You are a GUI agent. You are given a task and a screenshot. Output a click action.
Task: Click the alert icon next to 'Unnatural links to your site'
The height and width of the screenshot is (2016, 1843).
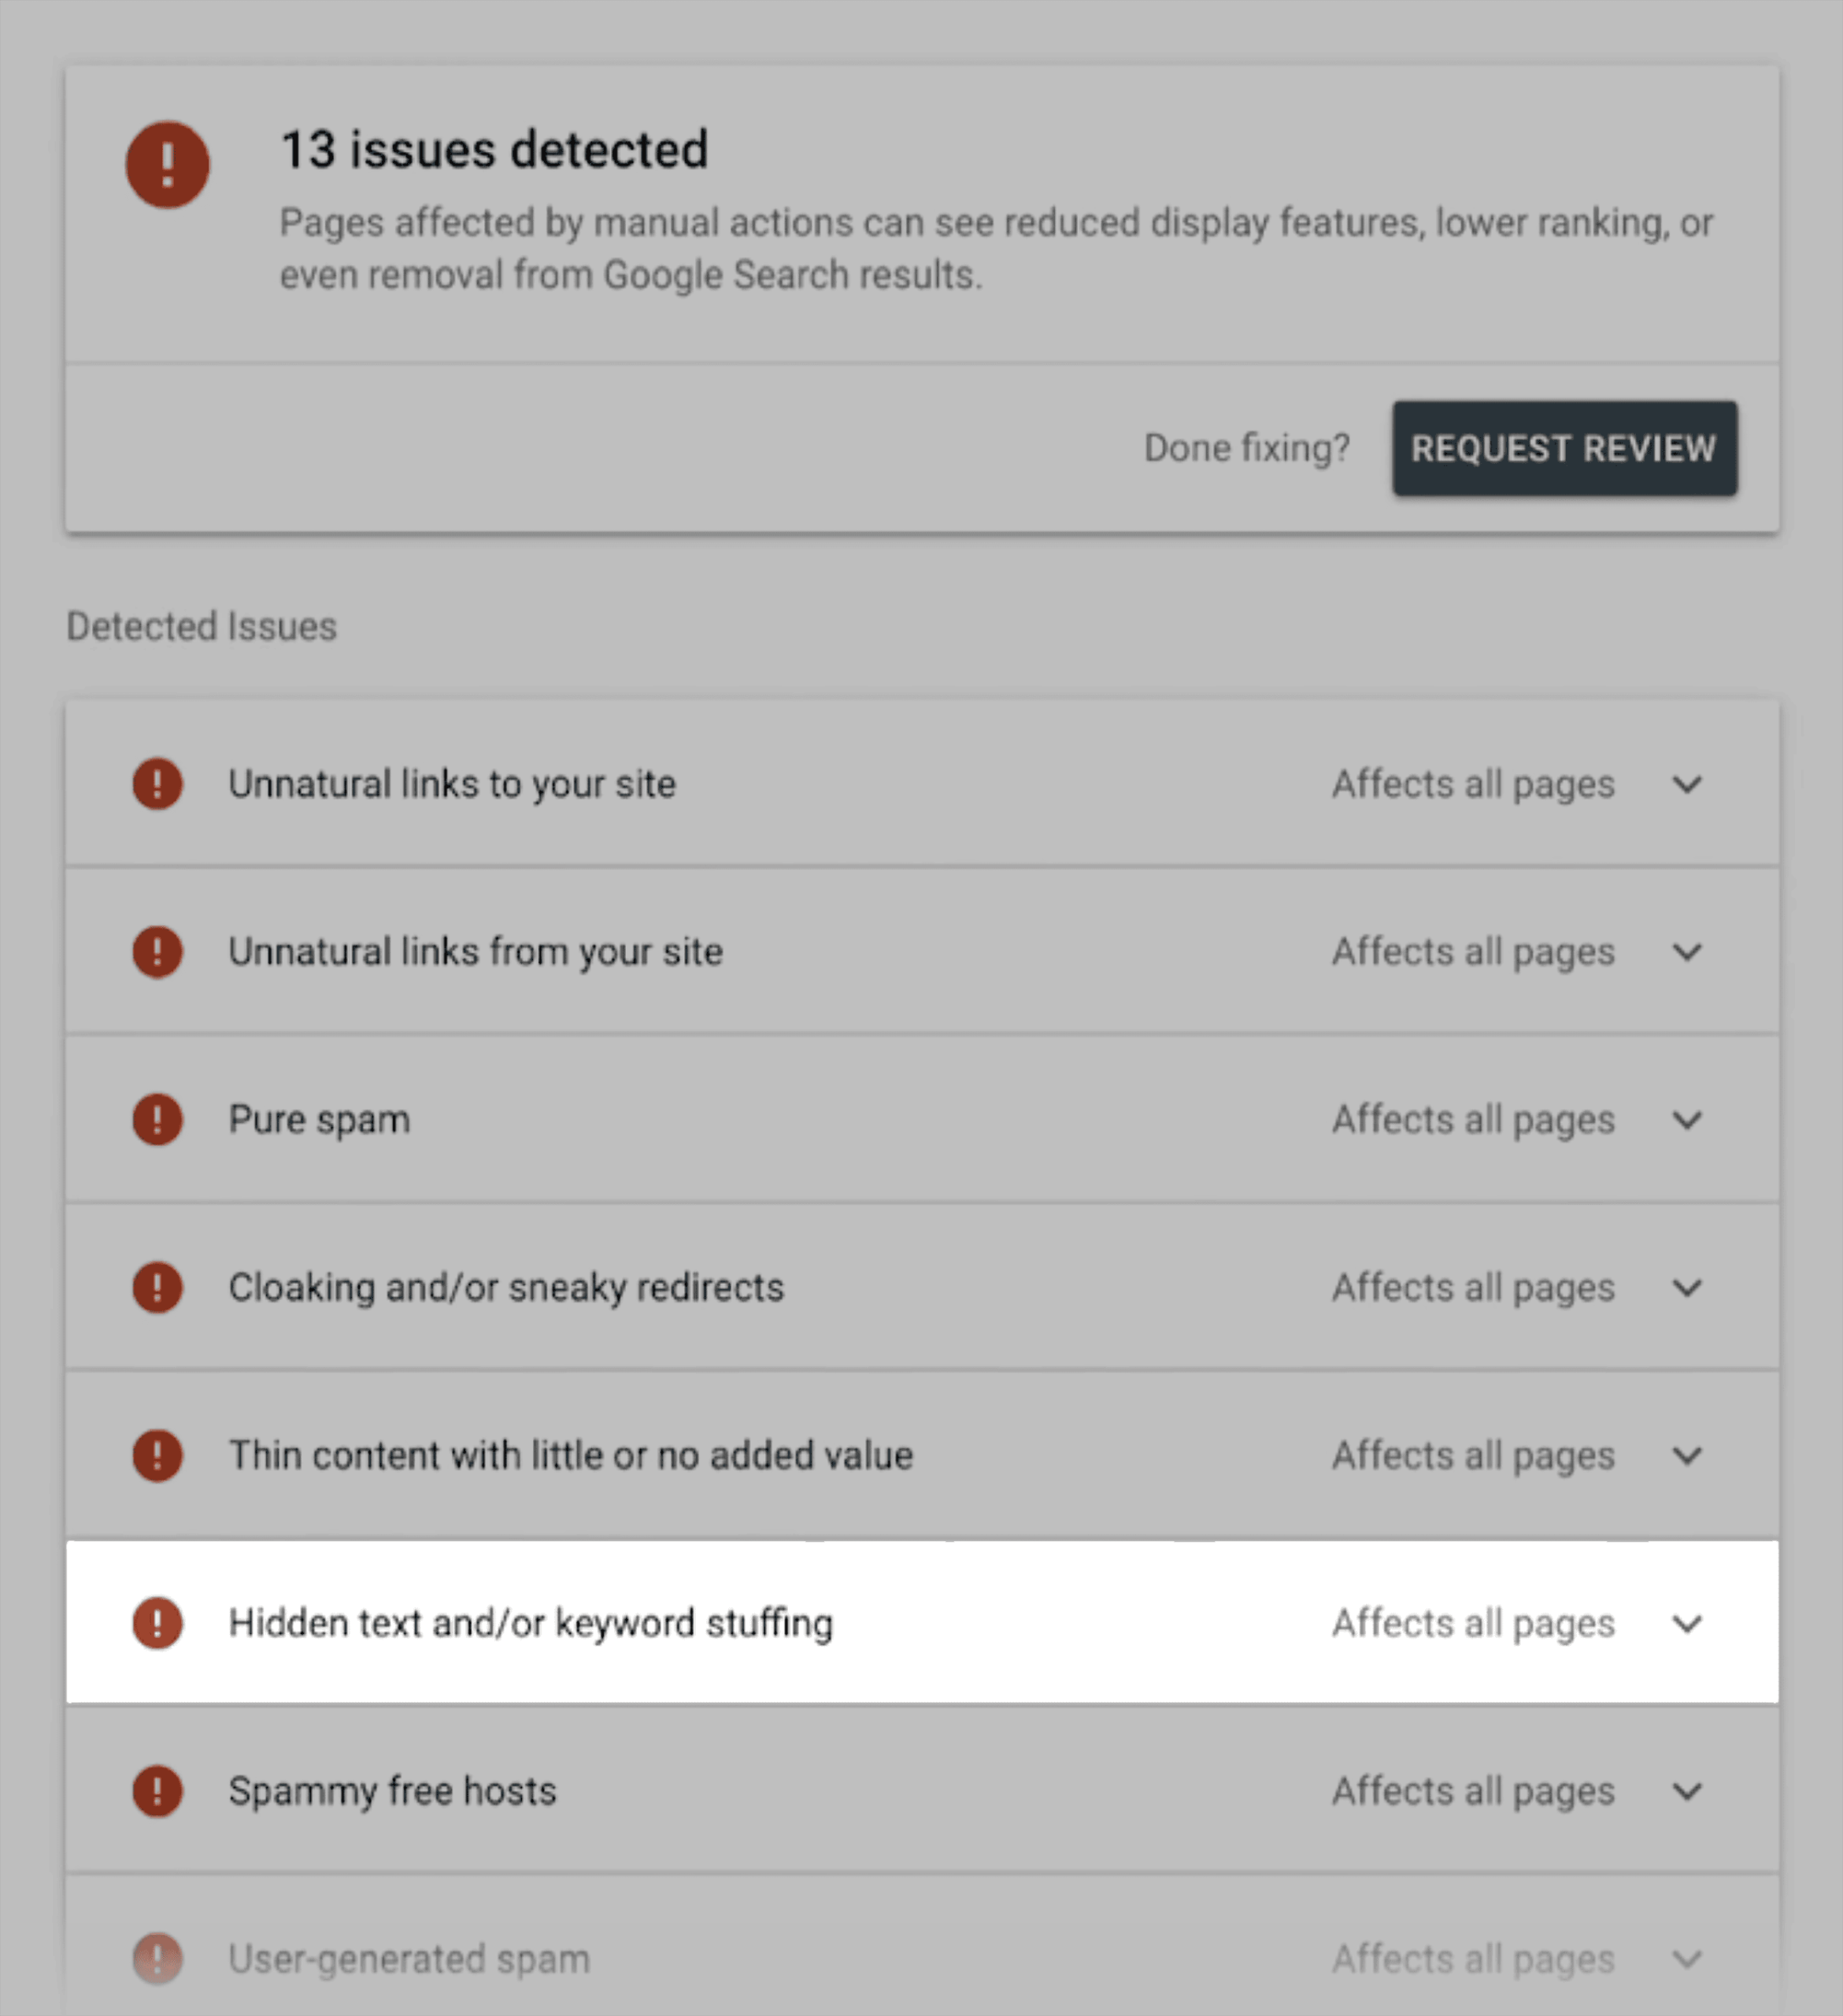[157, 785]
